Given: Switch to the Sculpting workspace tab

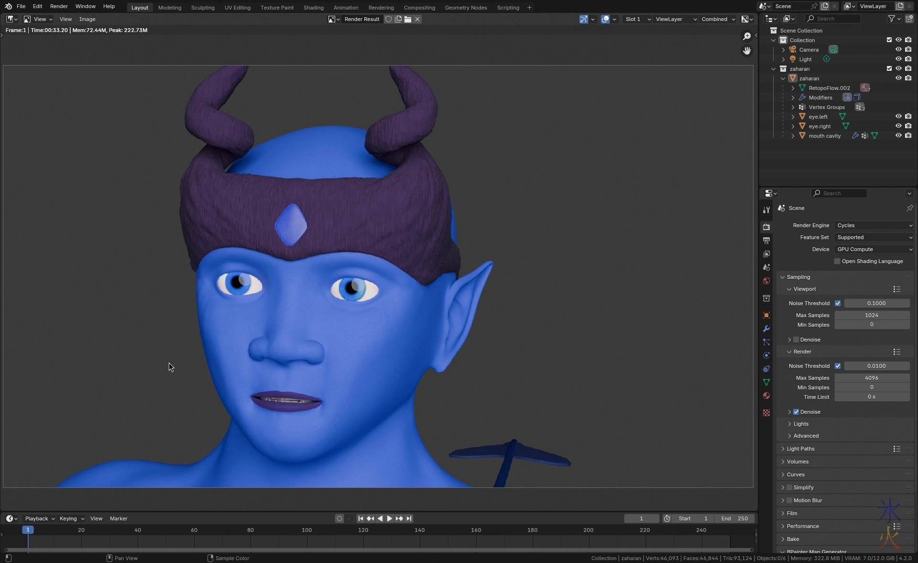Looking at the screenshot, I should tap(203, 8).
